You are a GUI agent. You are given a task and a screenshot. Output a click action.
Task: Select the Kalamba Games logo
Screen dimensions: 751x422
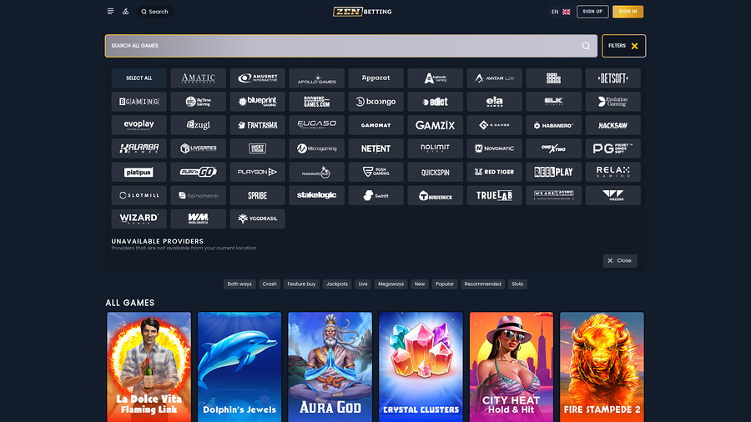pyautogui.click(x=139, y=148)
